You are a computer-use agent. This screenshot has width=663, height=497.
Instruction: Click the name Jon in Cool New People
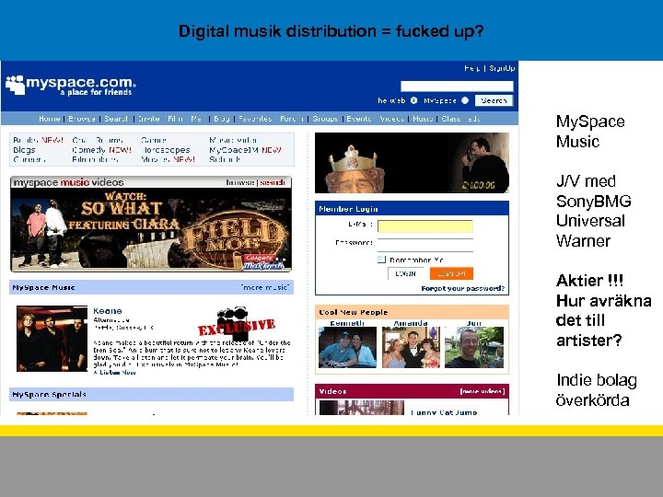click(474, 323)
